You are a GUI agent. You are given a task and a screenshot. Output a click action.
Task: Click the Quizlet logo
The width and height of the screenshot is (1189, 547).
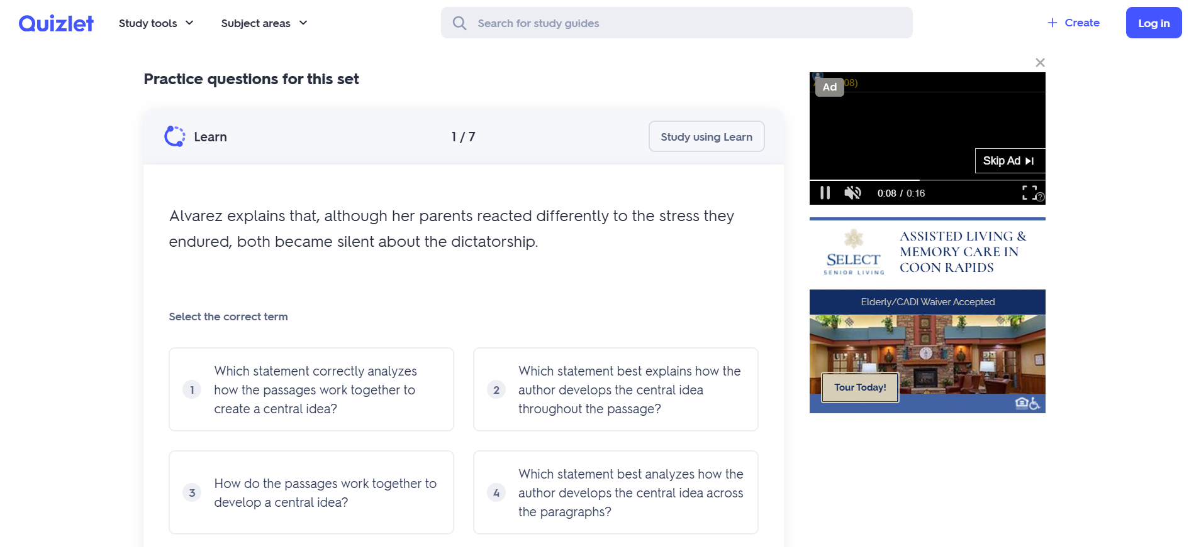click(x=56, y=23)
